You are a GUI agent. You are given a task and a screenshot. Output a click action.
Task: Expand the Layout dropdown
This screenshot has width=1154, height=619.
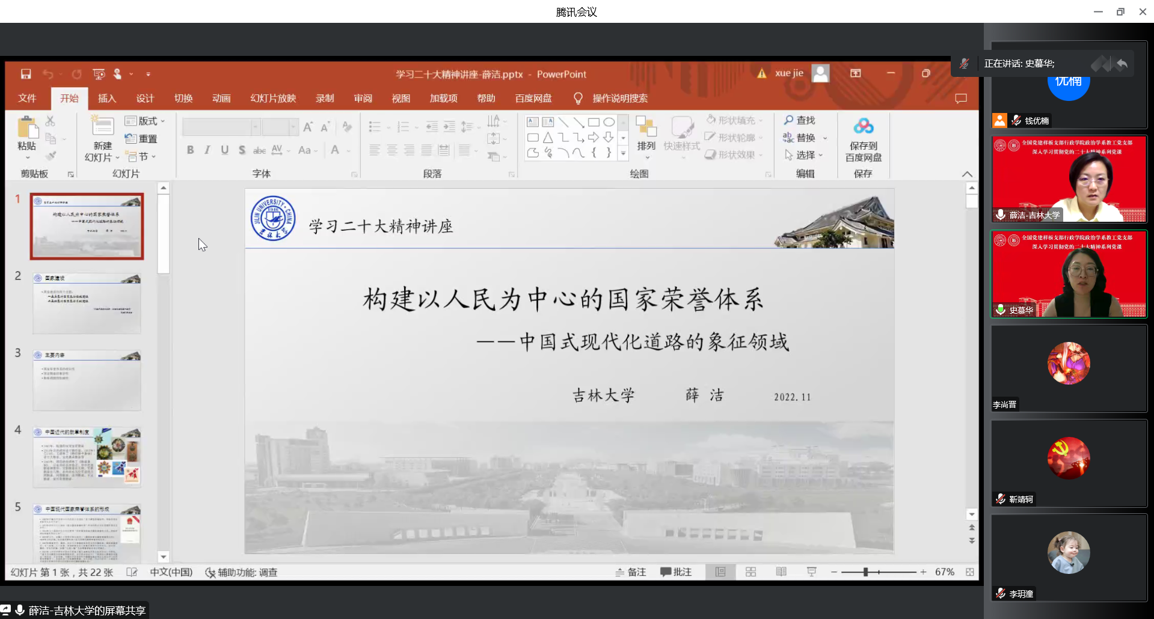(145, 121)
